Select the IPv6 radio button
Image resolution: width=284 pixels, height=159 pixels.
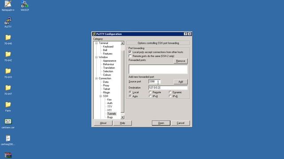coord(170,96)
